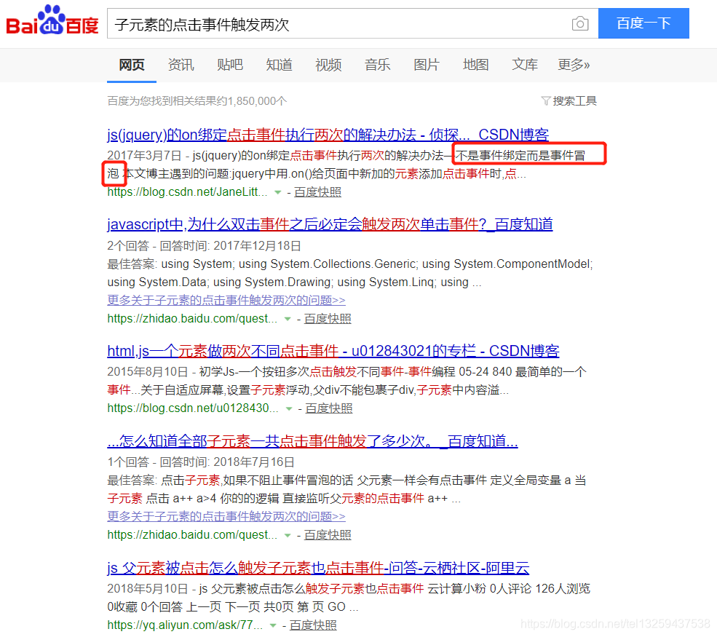Click text 1个回答 - 回答时间: 2018年7月16日
Screen dimensions: 717x637
201,462
